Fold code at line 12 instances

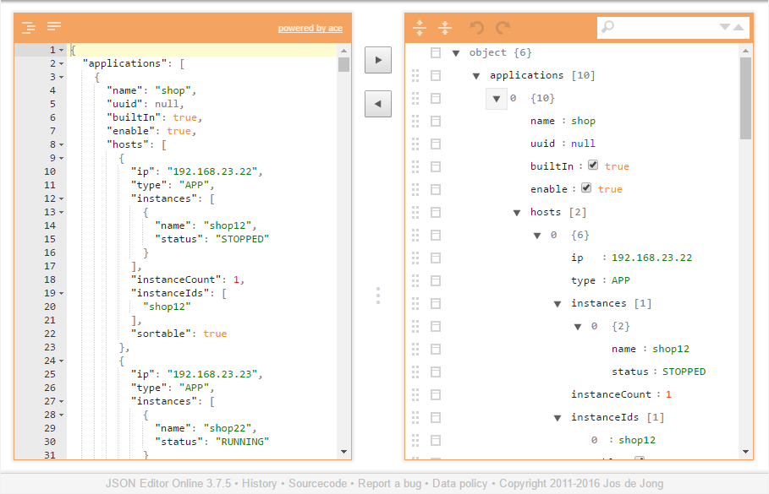coord(61,198)
